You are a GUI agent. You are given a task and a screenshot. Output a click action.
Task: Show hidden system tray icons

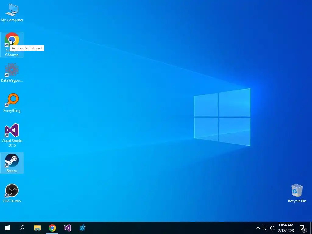(258, 228)
